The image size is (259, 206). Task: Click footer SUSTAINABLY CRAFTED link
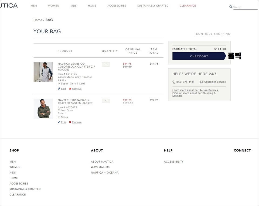click(25, 189)
